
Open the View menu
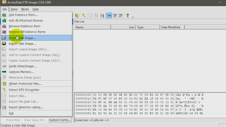click(14, 9)
